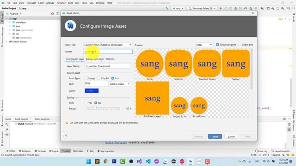The width and height of the screenshot is (296, 166).
Task: Open Google Chrome from the taskbar
Action: click(x=106, y=161)
